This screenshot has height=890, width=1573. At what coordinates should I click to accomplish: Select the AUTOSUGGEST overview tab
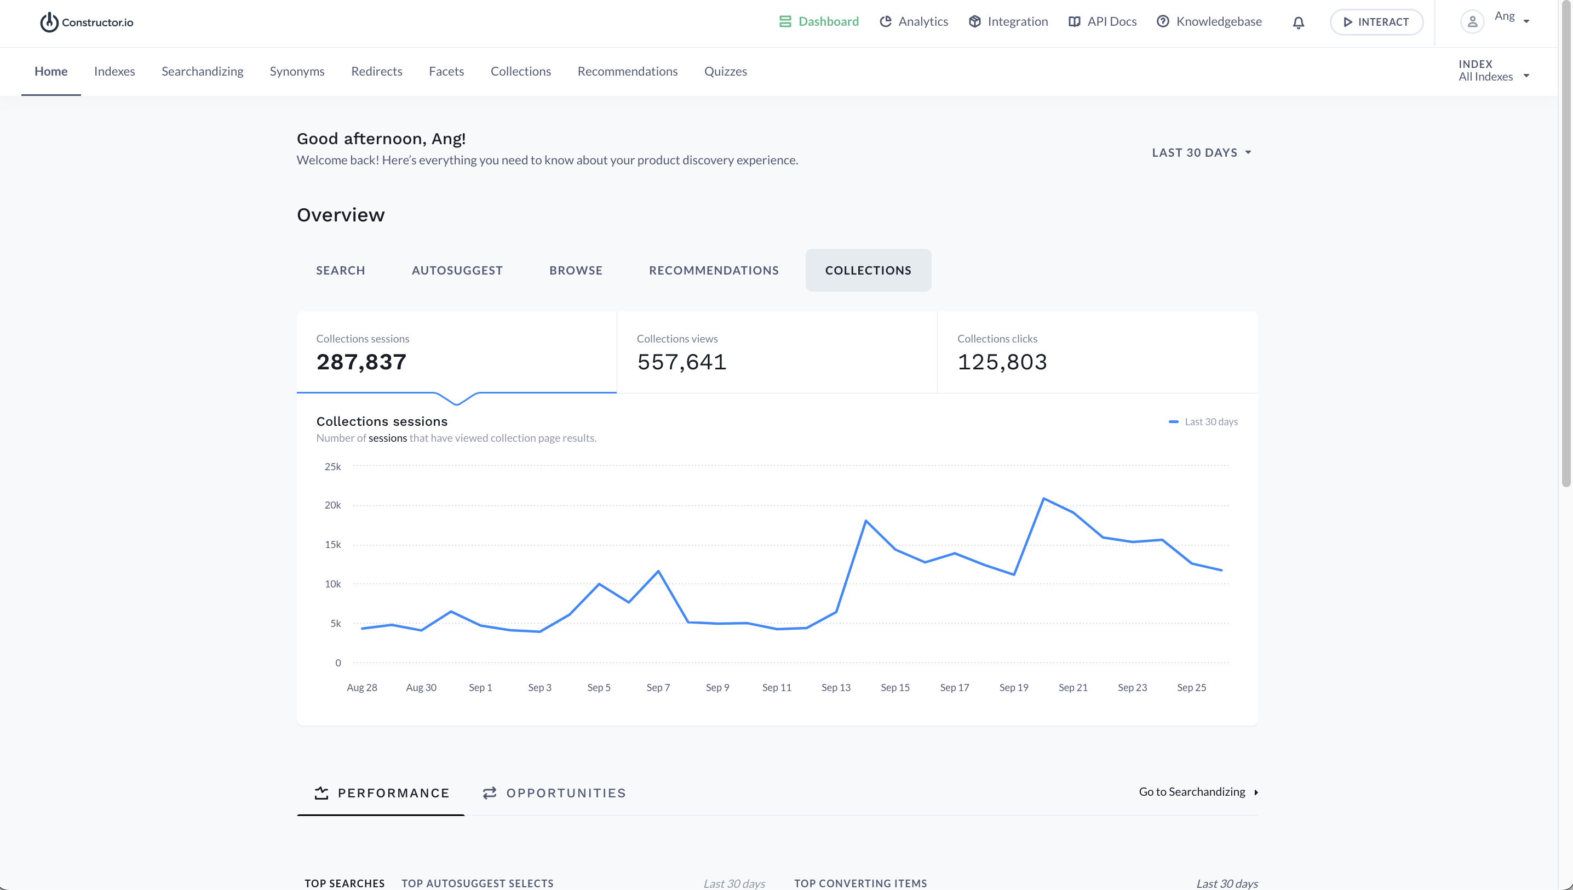[457, 269]
